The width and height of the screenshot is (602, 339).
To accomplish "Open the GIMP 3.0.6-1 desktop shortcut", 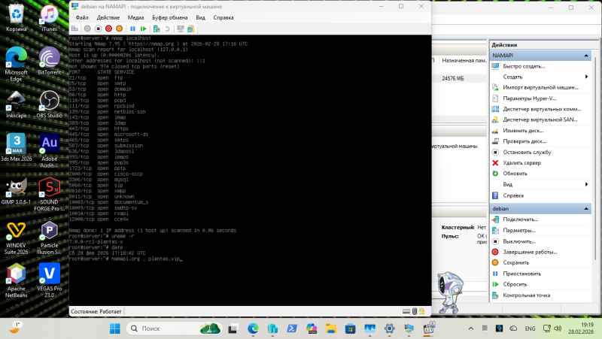I will coord(17,191).
